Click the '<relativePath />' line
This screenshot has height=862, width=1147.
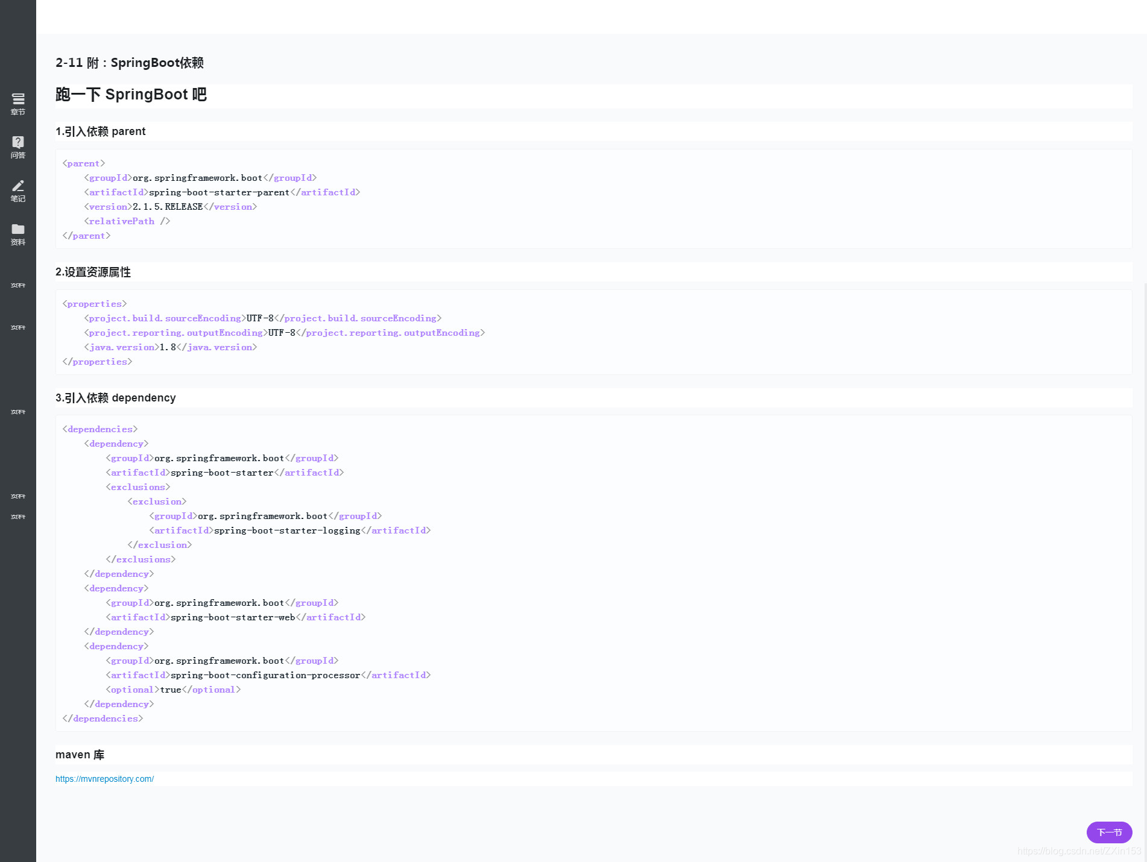tap(127, 221)
